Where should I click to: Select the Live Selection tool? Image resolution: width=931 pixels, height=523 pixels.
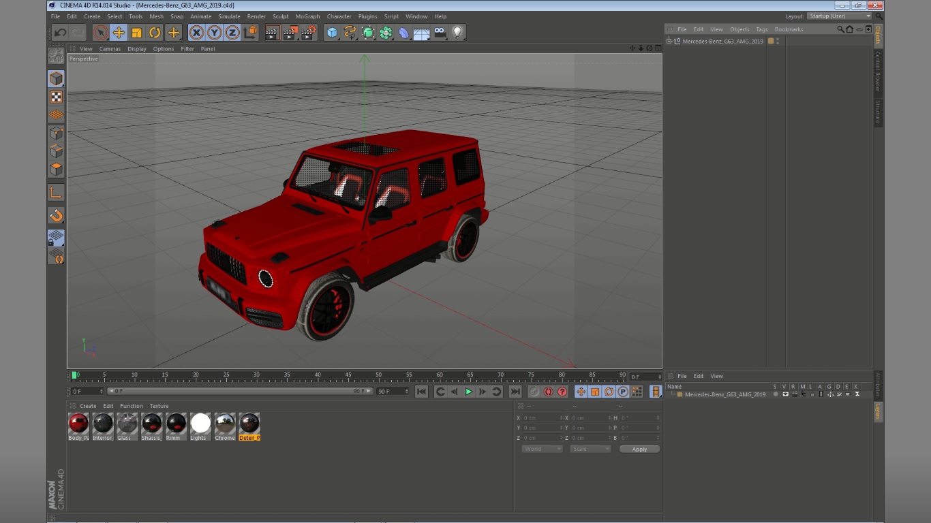(101, 32)
